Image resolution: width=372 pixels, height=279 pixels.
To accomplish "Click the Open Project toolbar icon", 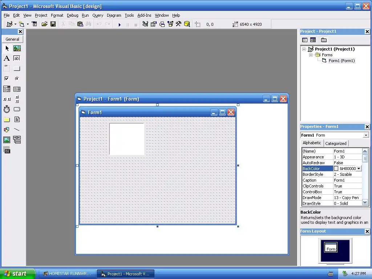I will [x=44, y=24].
